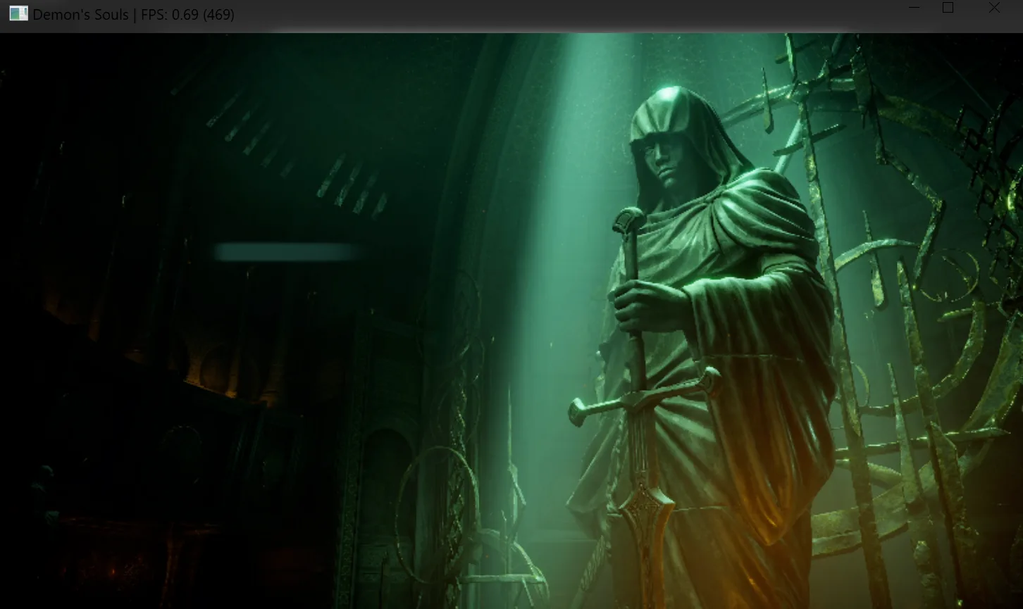1023x609 pixels.
Task: Minimize the Demon's Souls window
Action: coord(914,8)
